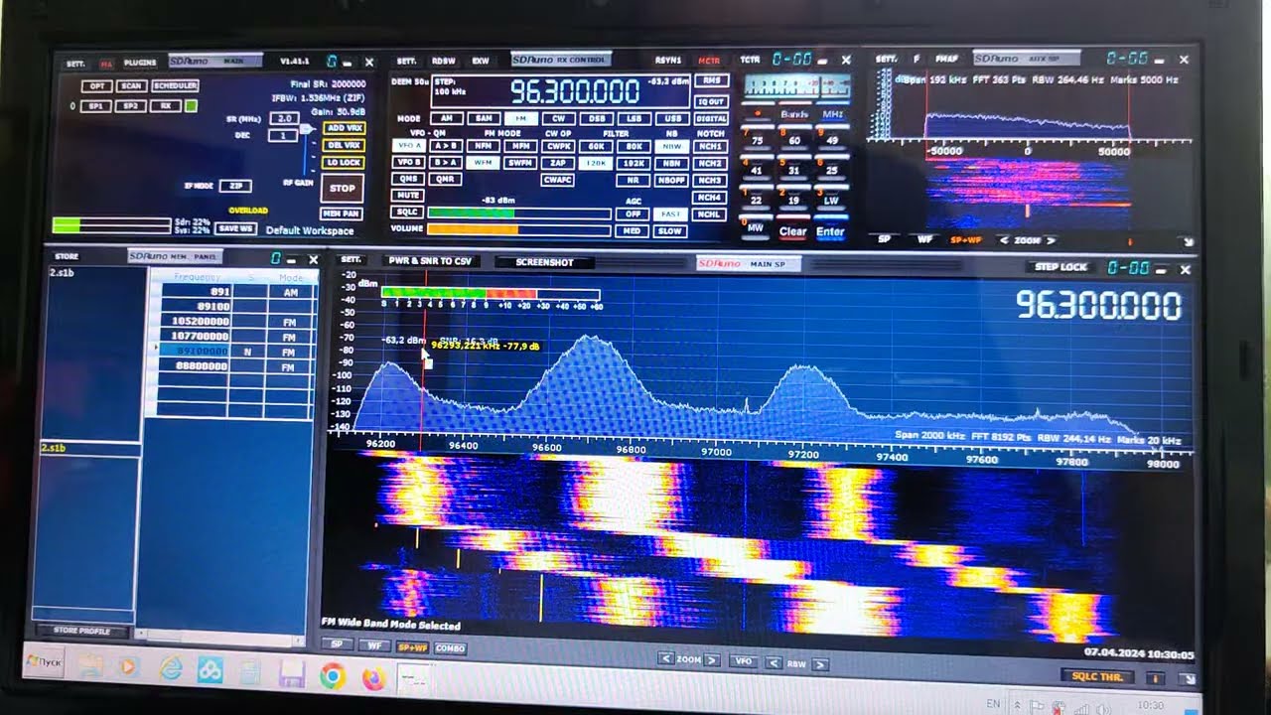The image size is (1271, 715).
Task: Toggle LO LOCK
Action: (x=344, y=162)
